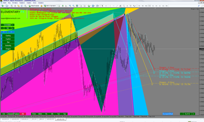The width and height of the screenshot is (204, 122).
Task: Open the chat bubbles icon
Action: (202, 6)
